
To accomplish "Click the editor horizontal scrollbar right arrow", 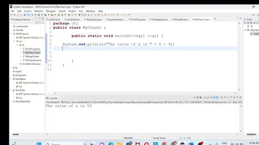I will point(236,93).
